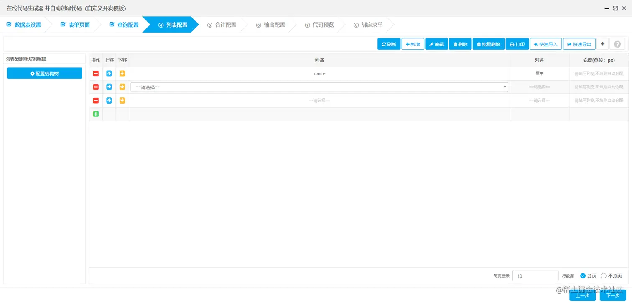Click the 快速导出 quick export button
This screenshot has width=632, height=303.
click(x=579, y=44)
